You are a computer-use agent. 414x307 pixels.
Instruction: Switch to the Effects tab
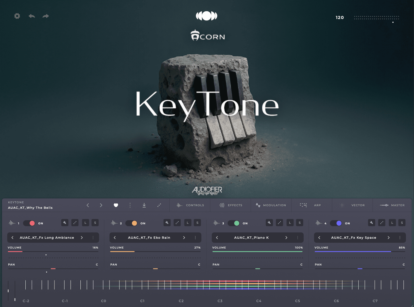click(231, 205)
